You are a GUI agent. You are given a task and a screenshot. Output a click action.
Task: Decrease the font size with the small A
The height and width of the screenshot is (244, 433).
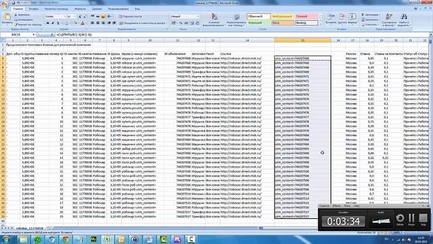click(x=85, y=16)
